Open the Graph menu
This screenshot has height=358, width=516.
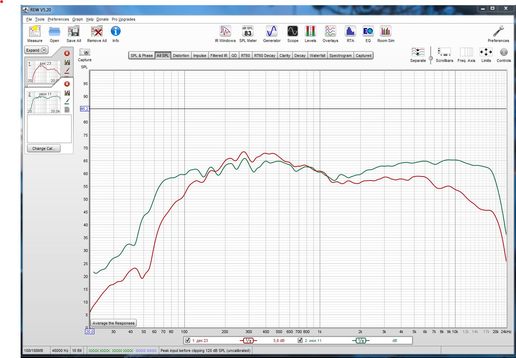78,19
